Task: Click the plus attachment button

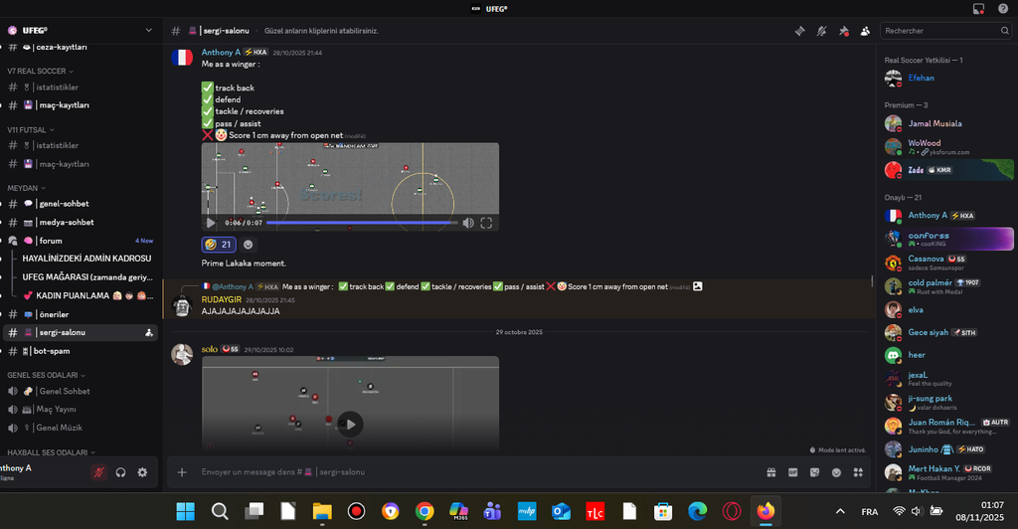Action: pyautogui.click(x=182, y=472)
